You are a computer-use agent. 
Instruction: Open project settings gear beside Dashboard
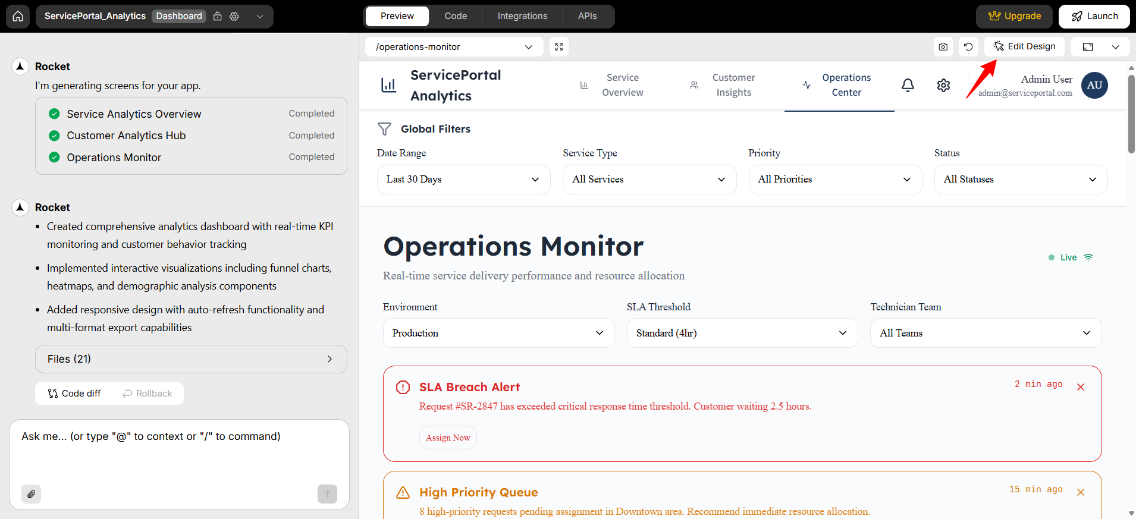pyautogui.click(x=234, y=16)
